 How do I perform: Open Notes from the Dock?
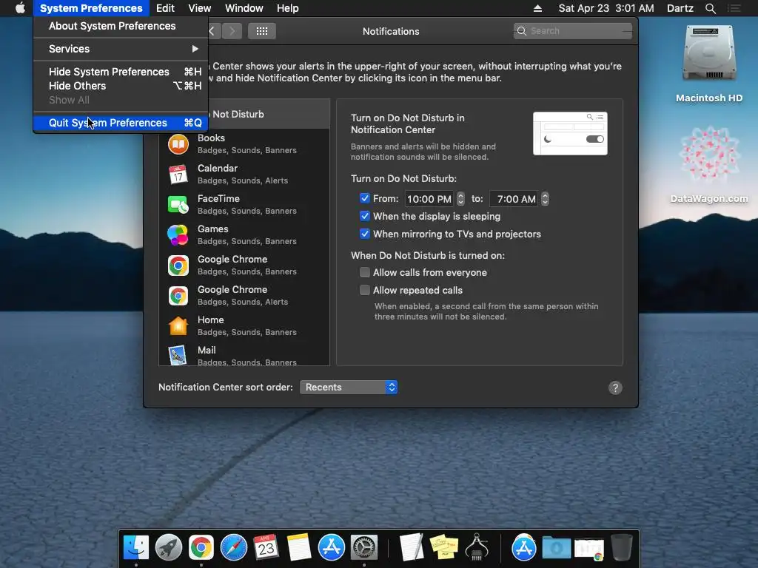(298, 547)
